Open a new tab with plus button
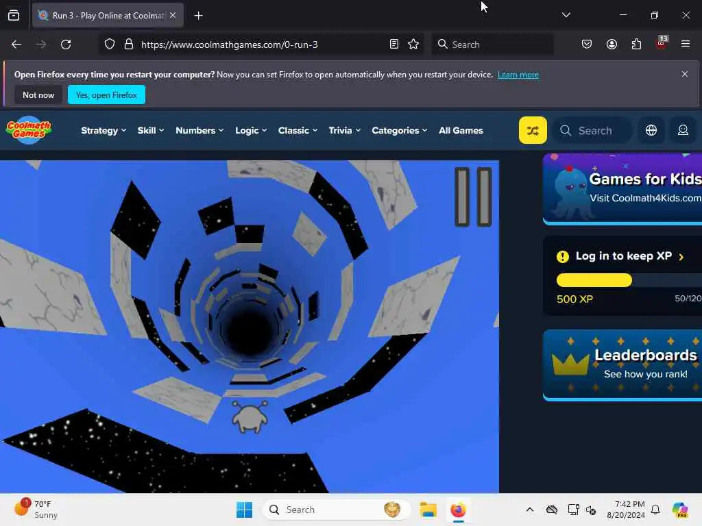Image resolution: width=702 pixels, height=526 pixels. [198, 16]
